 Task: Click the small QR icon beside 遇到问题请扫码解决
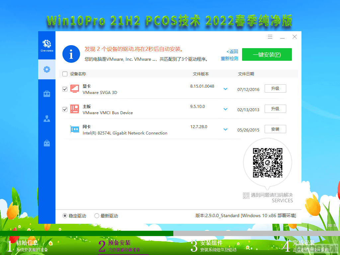(246, 196)
